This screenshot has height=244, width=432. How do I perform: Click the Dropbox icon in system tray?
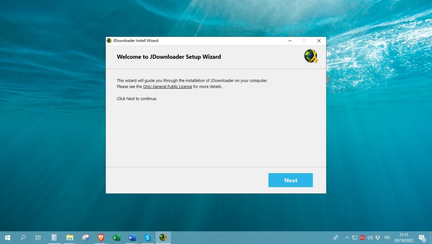(377, 238)
